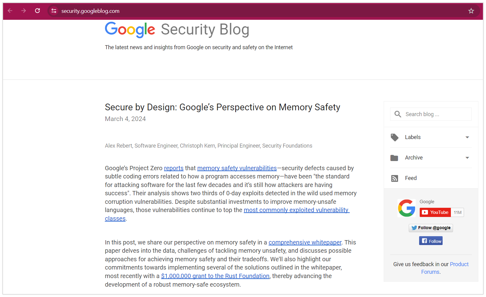This screenshot has height=297, width=486.
Task: Click the Facebook Follow button
Action: tap(431, 241)
